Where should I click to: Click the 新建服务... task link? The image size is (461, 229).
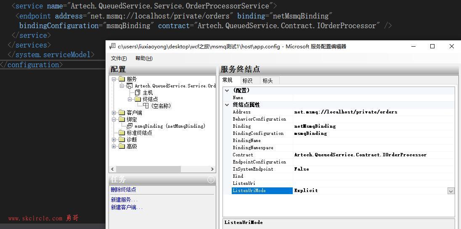tap(124, 200)
